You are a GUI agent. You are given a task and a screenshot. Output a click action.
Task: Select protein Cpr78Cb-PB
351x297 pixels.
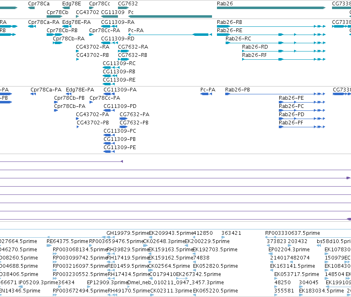click(69, 98)
